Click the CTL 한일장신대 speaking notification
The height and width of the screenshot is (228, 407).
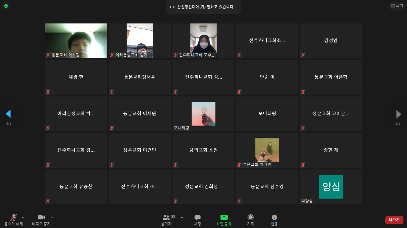click(x=203, y=7)
